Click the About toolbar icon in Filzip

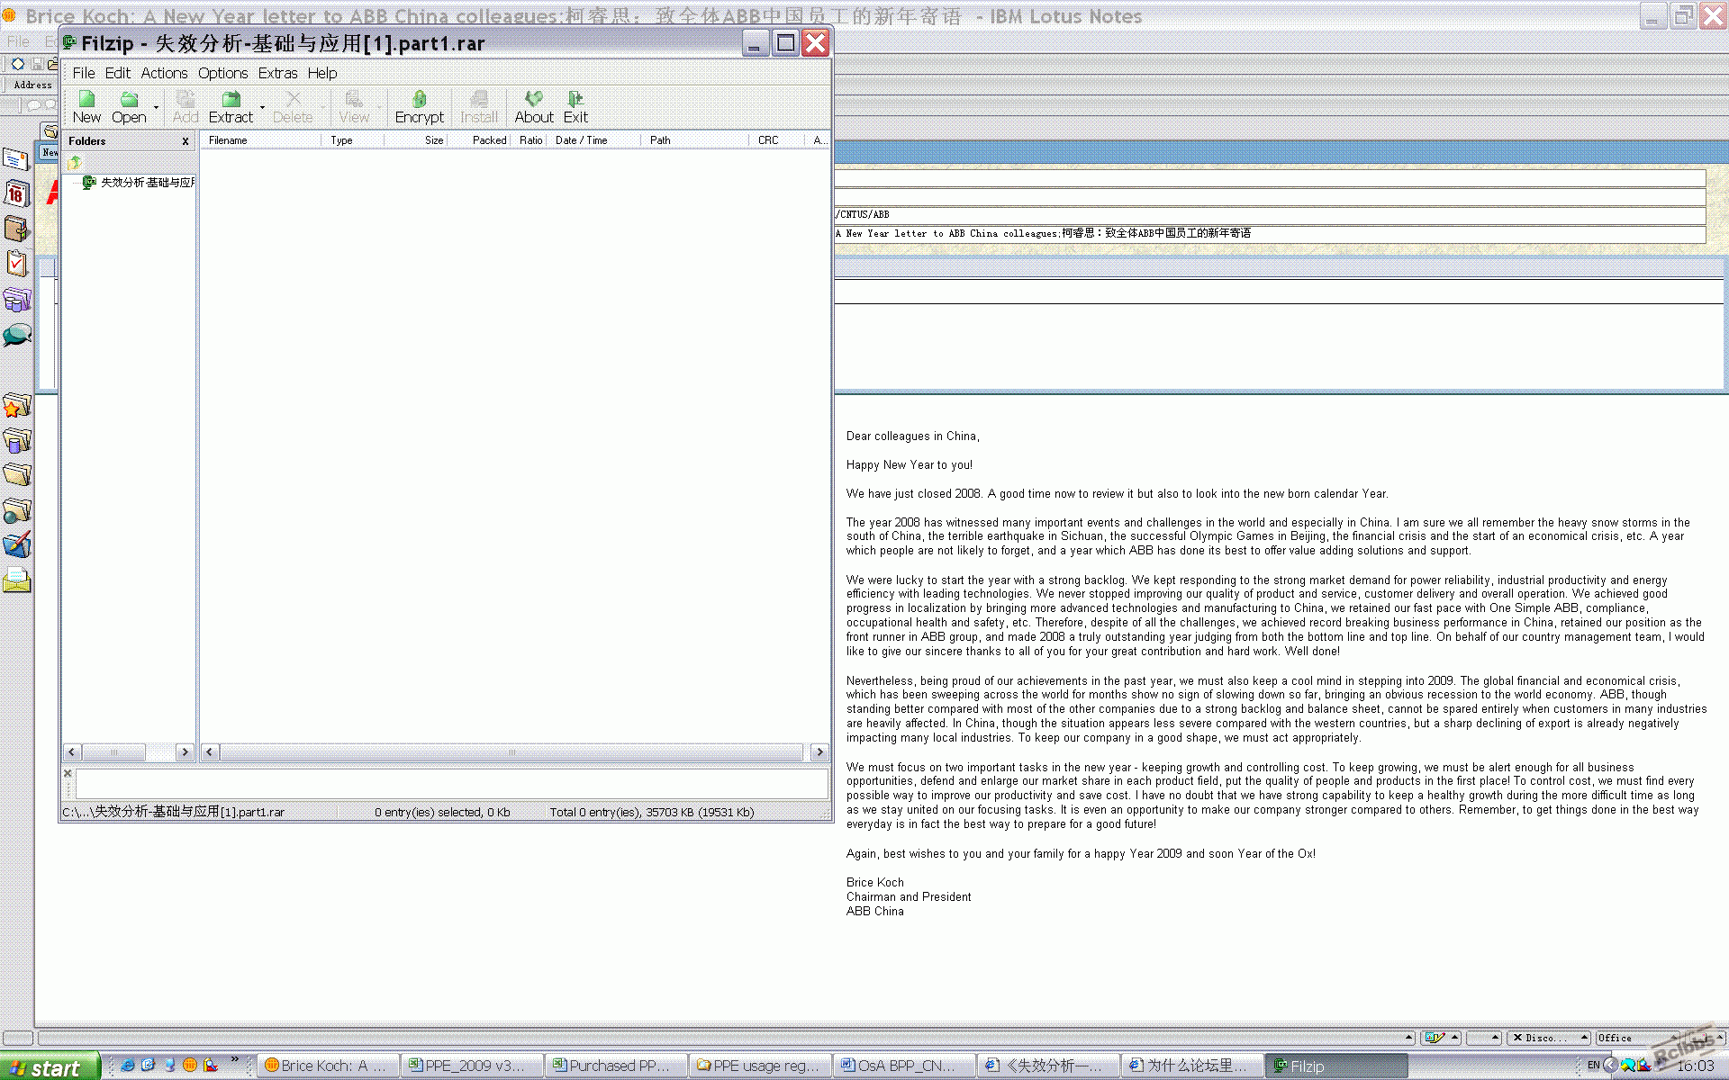(x=534, y=99)
